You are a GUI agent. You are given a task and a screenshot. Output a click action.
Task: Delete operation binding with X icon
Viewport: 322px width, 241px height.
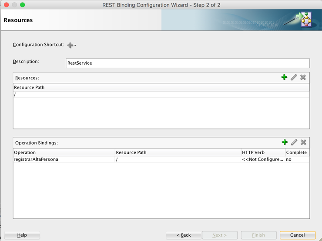[x=303, y=142]
